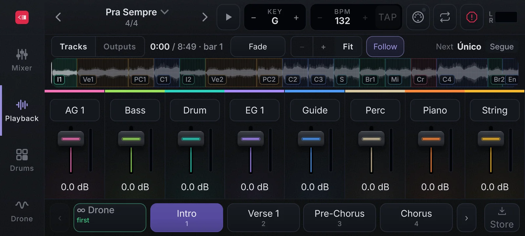Zoom in the waveform with plus
This screenshot has height=236, width=525.
pos(324,47)
